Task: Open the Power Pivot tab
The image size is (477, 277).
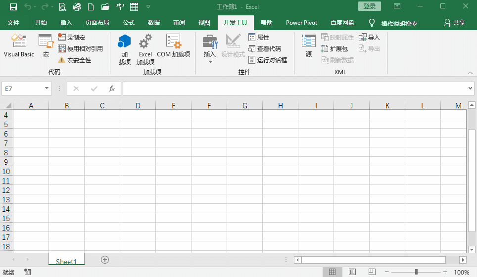Action: (301, 23)
